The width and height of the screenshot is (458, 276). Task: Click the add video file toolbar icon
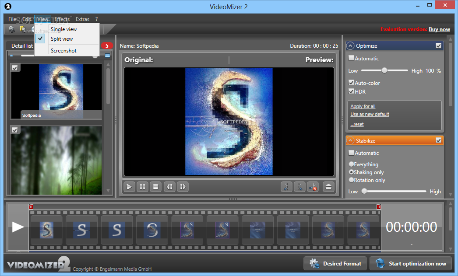pos(12,29)
